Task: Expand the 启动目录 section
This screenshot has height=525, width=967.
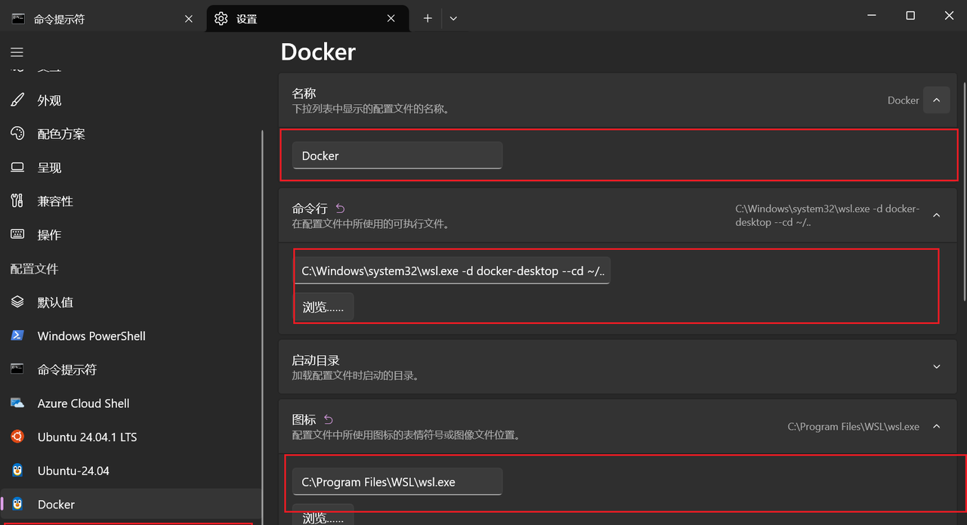Action: (x=936, y=366)
